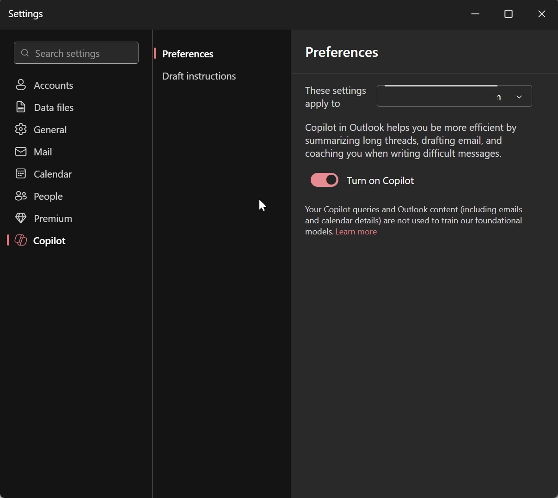
Task: Turn off the Turn on Copilot switch
Action: (325, 180)
